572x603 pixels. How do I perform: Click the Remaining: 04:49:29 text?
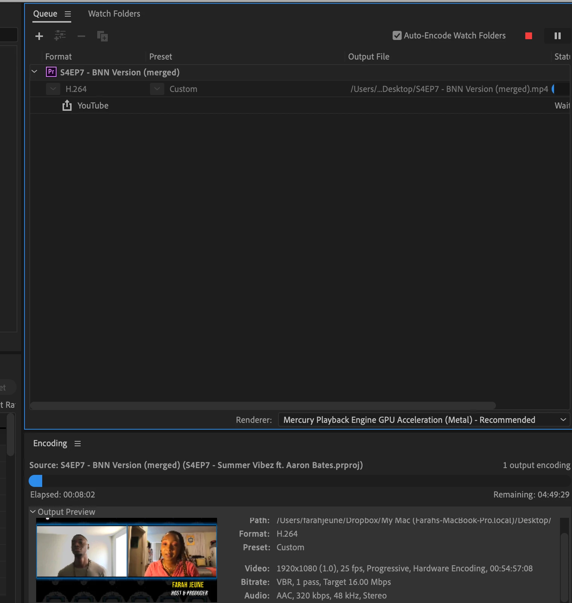(531, 494)
